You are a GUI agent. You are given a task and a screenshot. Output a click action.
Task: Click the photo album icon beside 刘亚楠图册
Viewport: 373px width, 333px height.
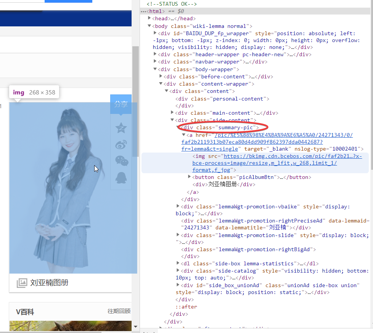22,283
